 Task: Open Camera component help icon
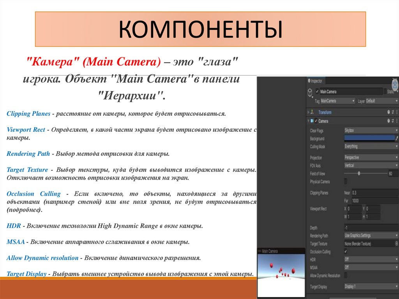388,121
